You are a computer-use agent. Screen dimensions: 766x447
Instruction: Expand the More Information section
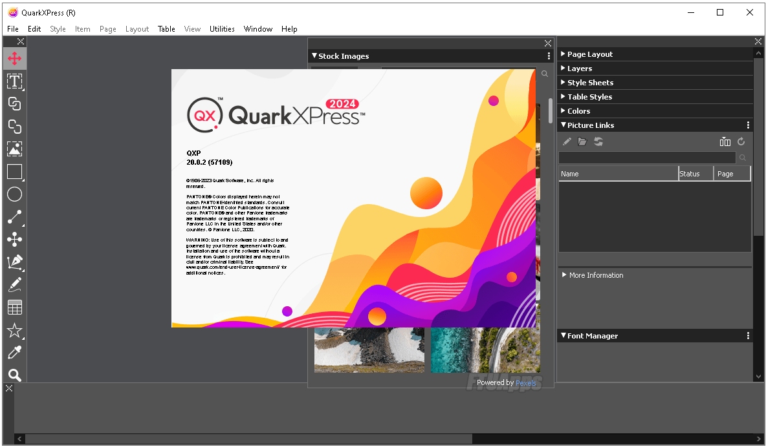pos(564,275)
